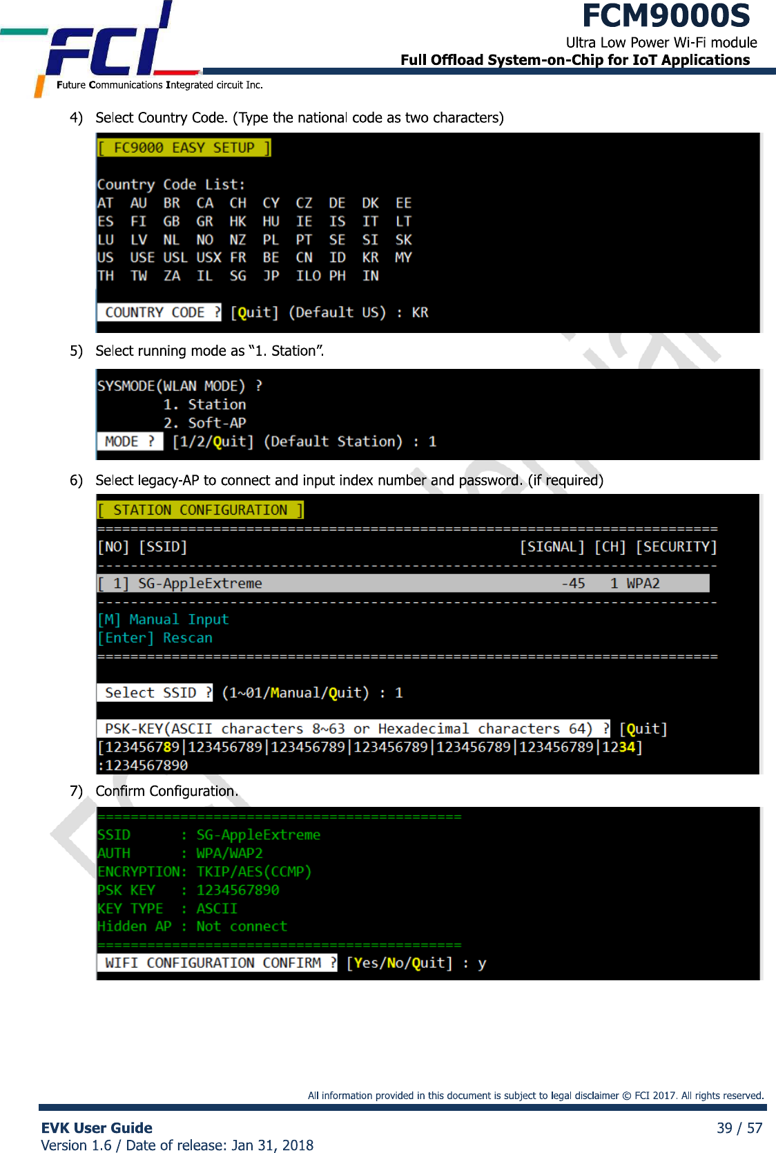
Task: Click 'EVK User Guide' footer title
Action: pos(97,1128)
